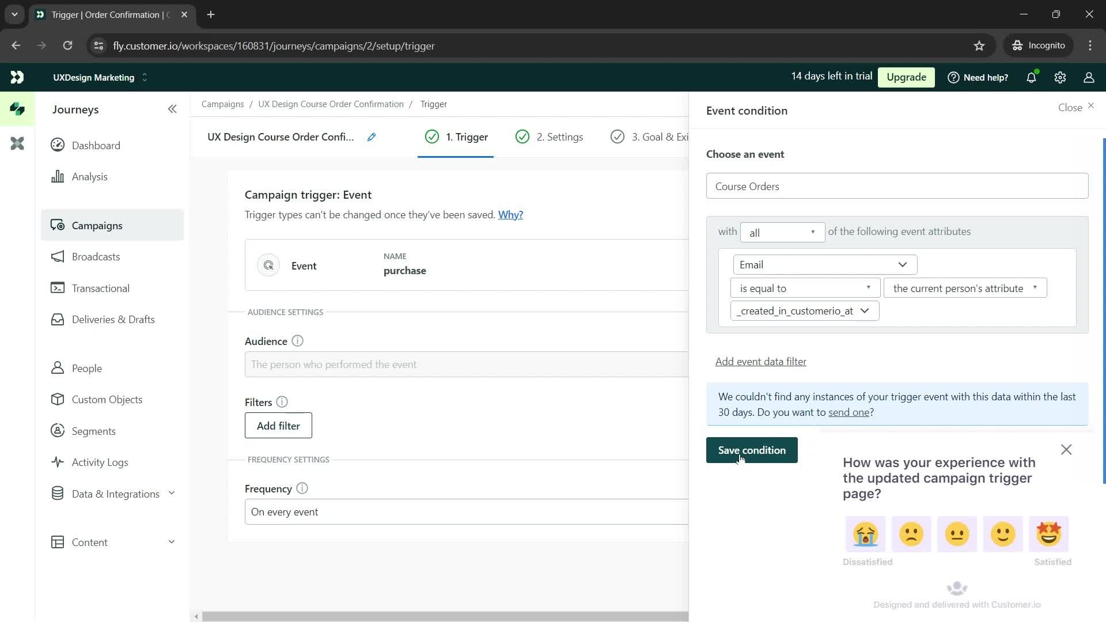The image size is (1106, 622).
Task: Click the Custom Objects sidebar icon
Action: [x=57, y=400]
